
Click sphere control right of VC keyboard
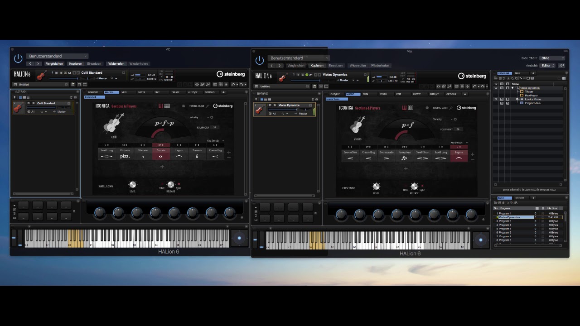tap(240, 238)
